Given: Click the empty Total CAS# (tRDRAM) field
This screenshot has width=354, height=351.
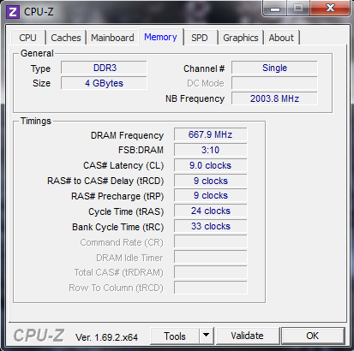Looking at the screenshot, I should click(x=210, y=272).
